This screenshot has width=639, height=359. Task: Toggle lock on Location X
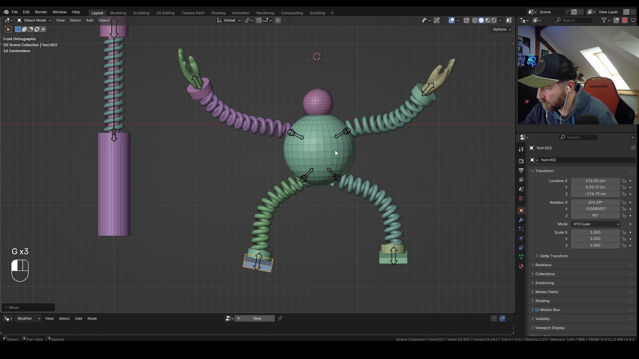624,181
